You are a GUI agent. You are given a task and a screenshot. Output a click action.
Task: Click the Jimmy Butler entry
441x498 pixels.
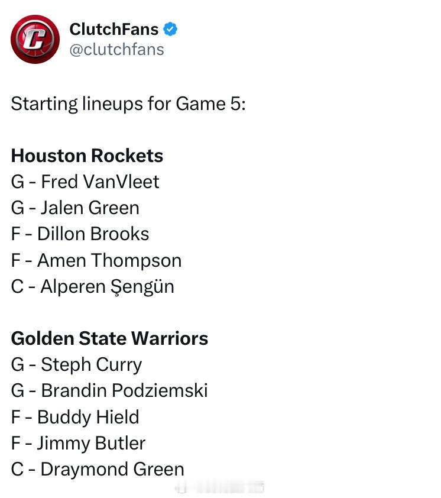coord(78,444)
